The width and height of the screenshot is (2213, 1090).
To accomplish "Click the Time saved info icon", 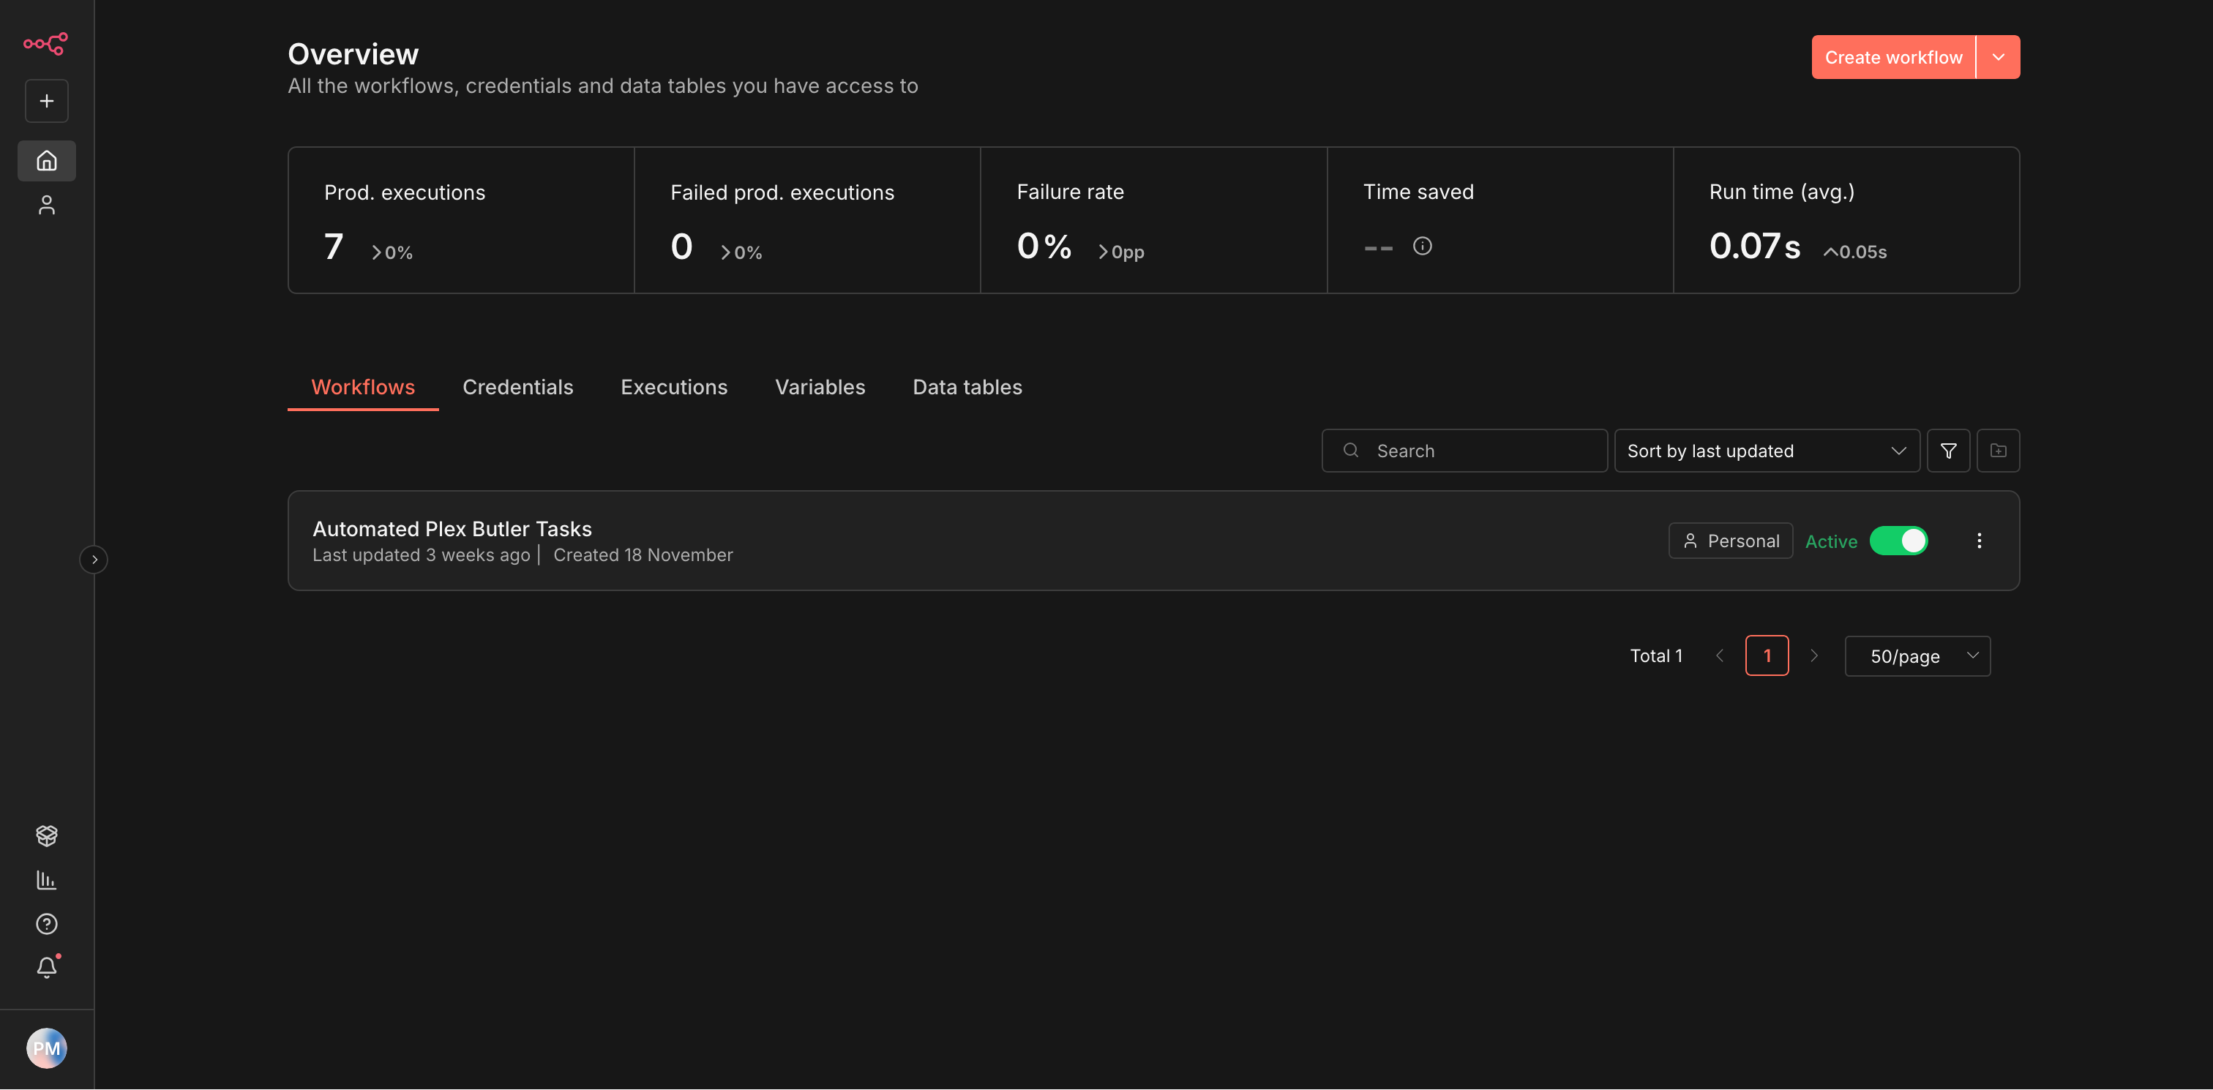I will pyautogui.click(x=1422, y=247).
